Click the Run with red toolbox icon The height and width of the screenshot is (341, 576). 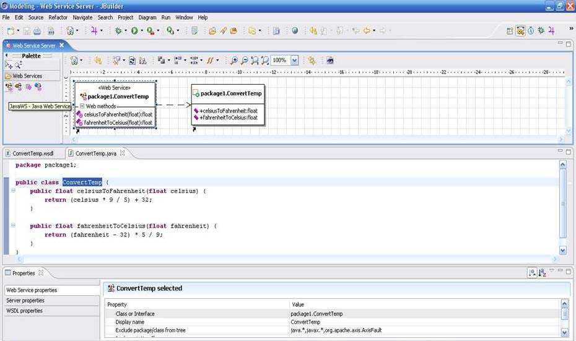pos(151,31)
